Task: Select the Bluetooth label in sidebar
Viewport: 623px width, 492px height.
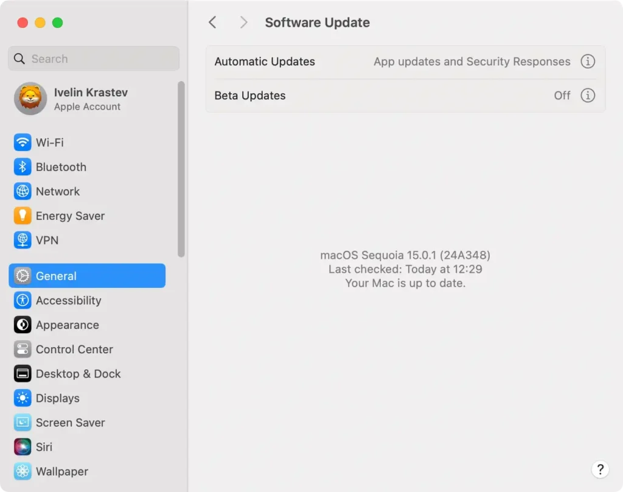Action: [61, 167]
